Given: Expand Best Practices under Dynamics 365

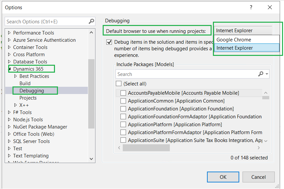Looking at the screenshot, I should click(x=15, y=76).
